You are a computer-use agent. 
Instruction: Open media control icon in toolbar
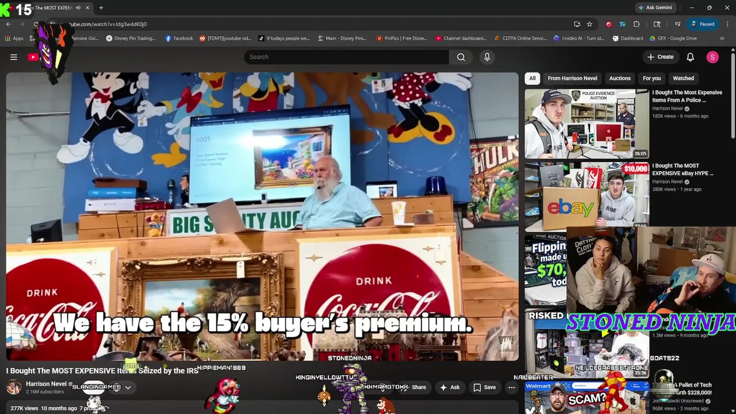[x=678, y=24]
